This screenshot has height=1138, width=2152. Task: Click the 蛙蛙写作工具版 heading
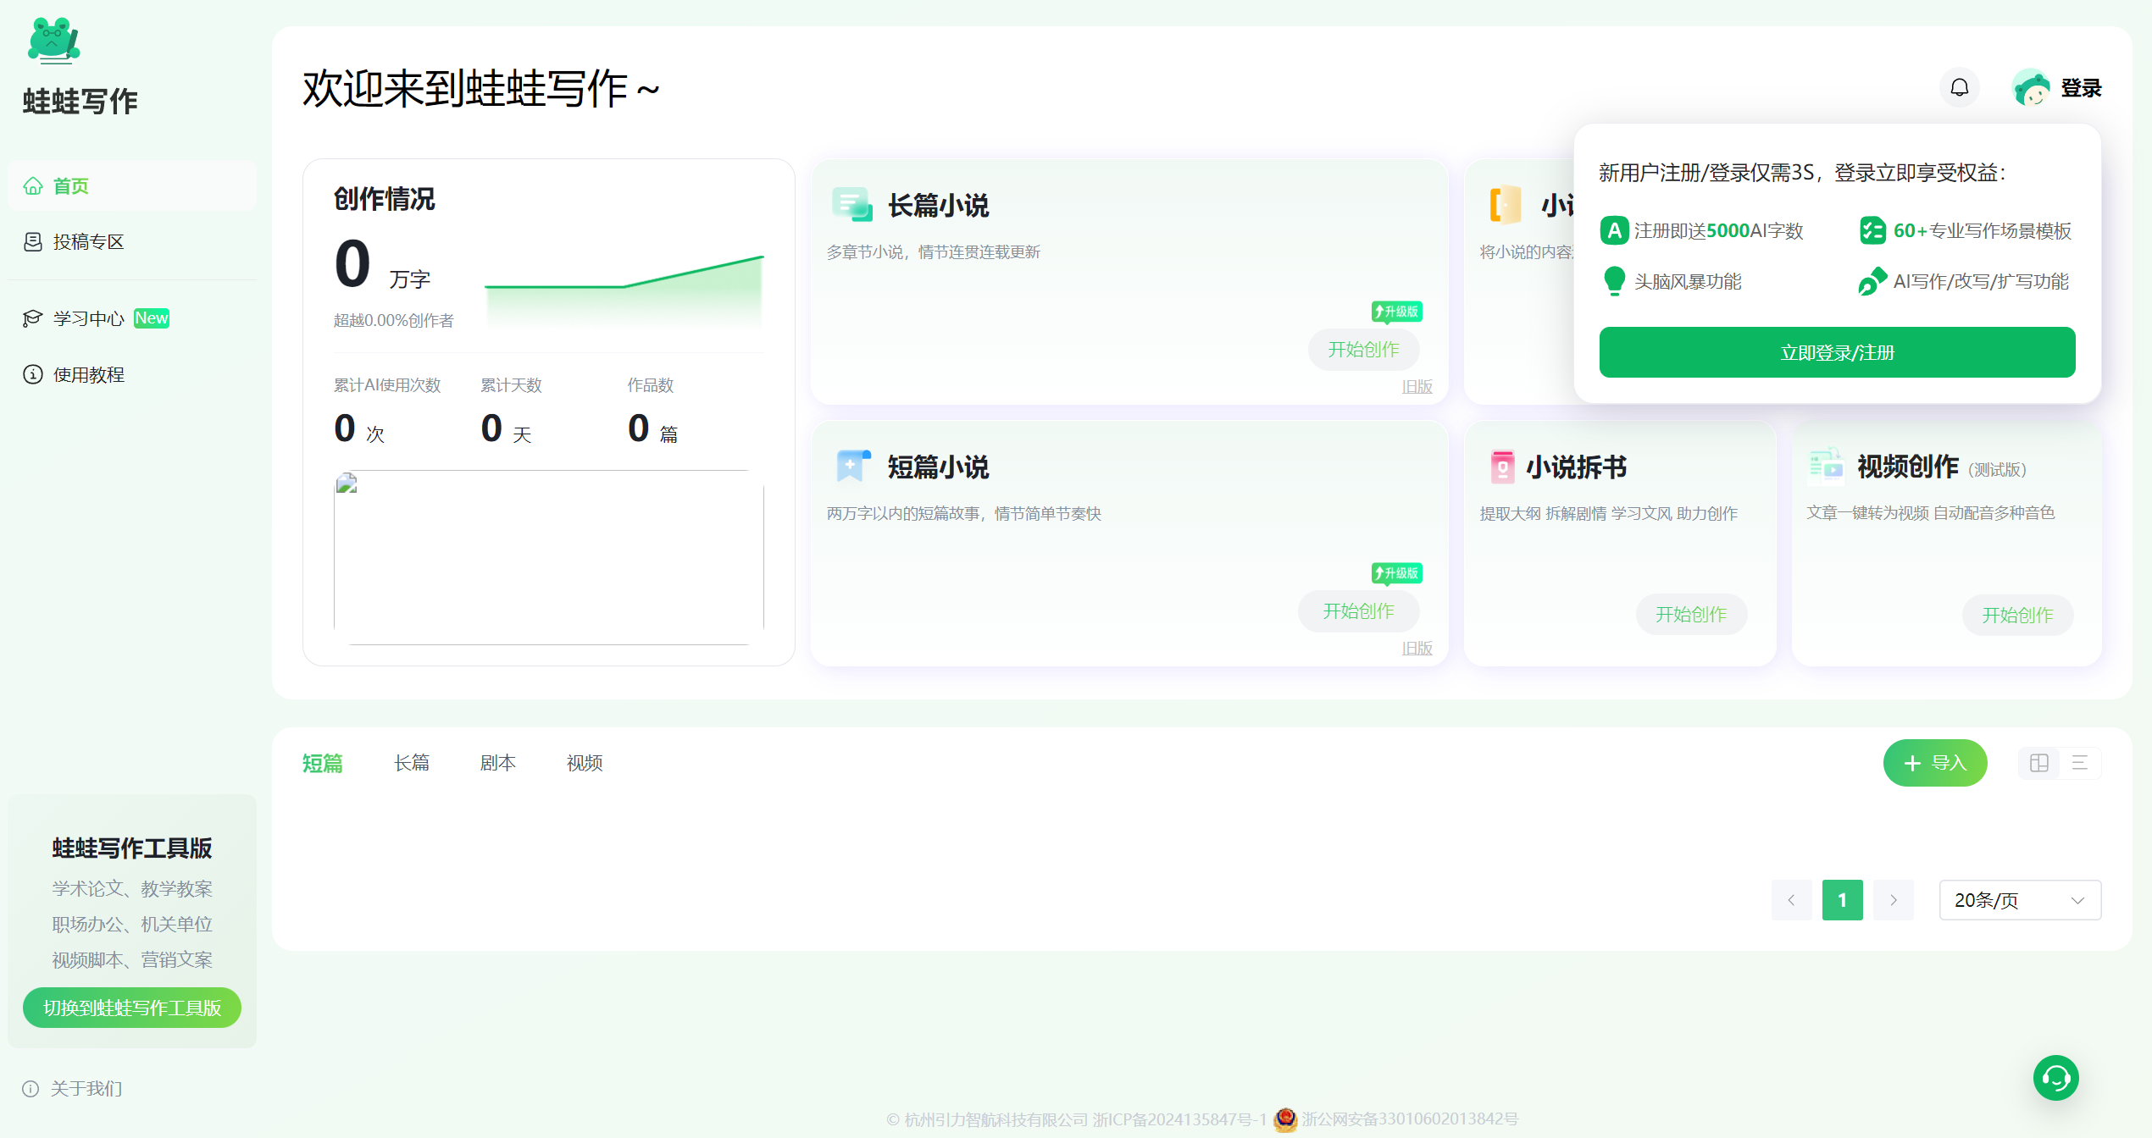(132, 848)
